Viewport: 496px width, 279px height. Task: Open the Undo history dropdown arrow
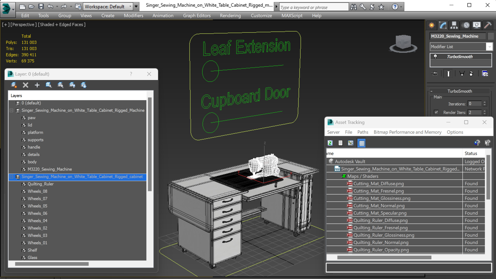(x=57, y=6)
